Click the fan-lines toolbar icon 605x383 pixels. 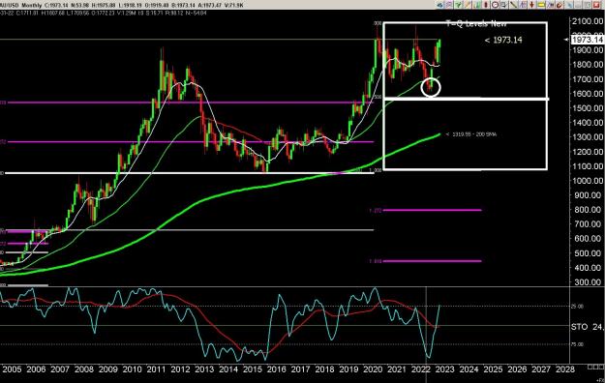point(550,5)
